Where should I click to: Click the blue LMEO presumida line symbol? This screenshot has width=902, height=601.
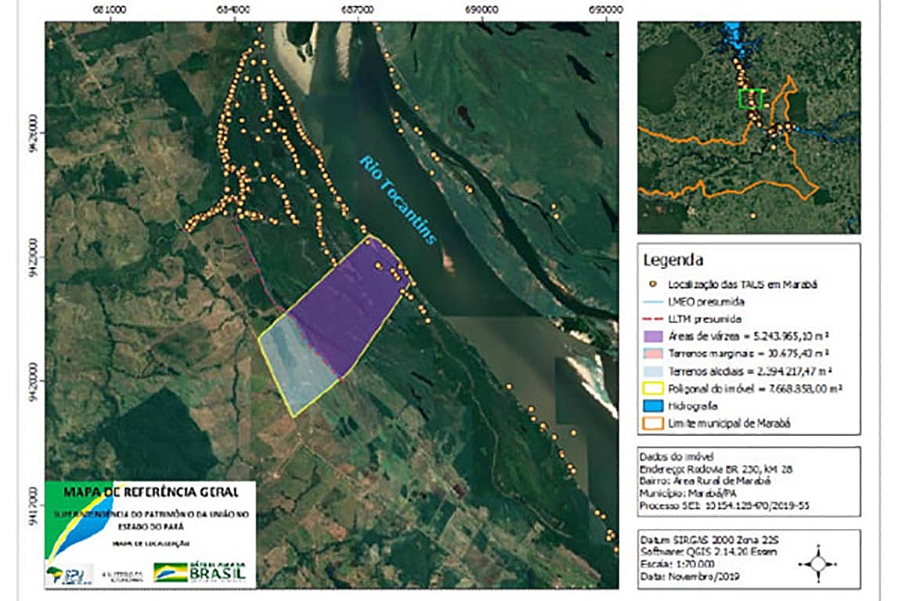[x=653, y=301]
